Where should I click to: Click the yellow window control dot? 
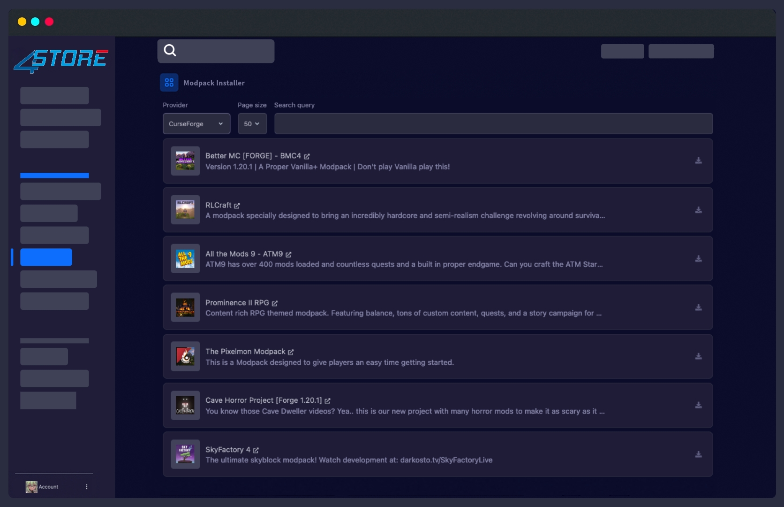22,22
